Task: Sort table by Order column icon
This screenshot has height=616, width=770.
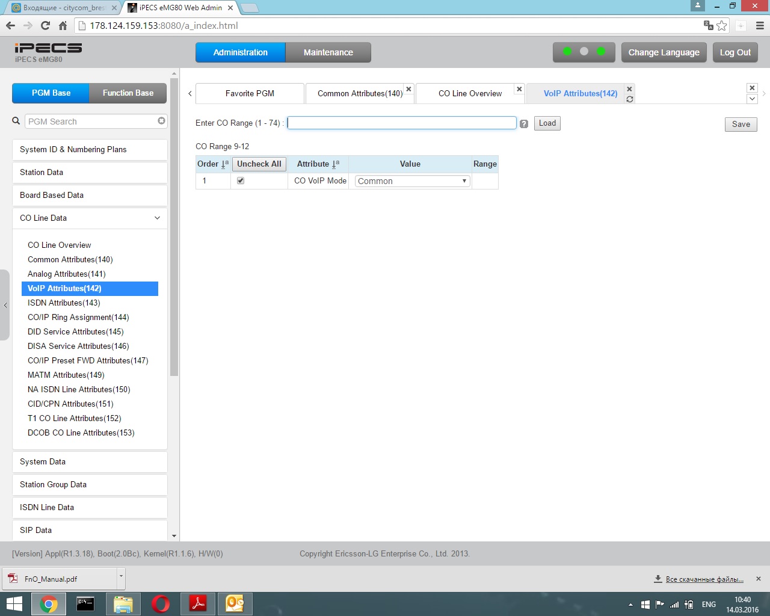Action: coord(225,164)
